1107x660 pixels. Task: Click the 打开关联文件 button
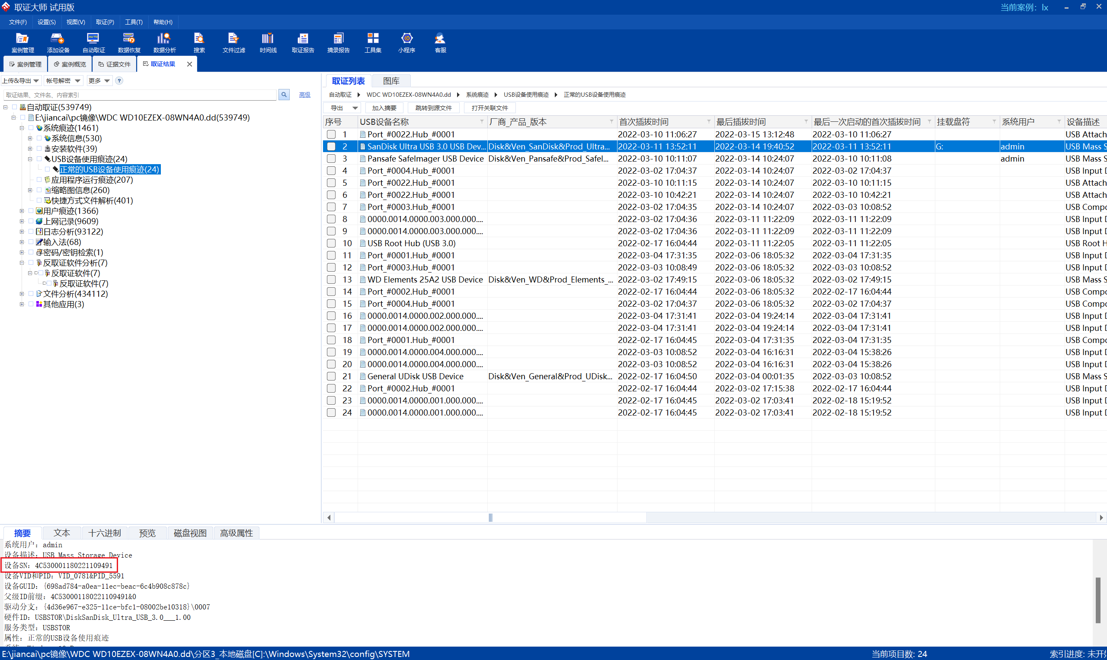[490, 108]
